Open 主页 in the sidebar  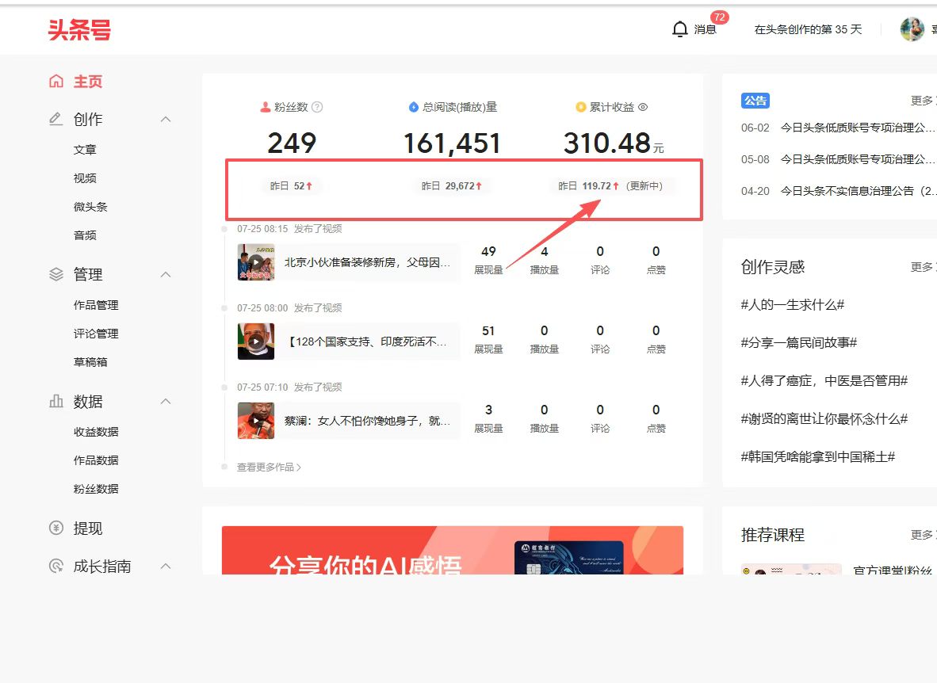(88, 82)
